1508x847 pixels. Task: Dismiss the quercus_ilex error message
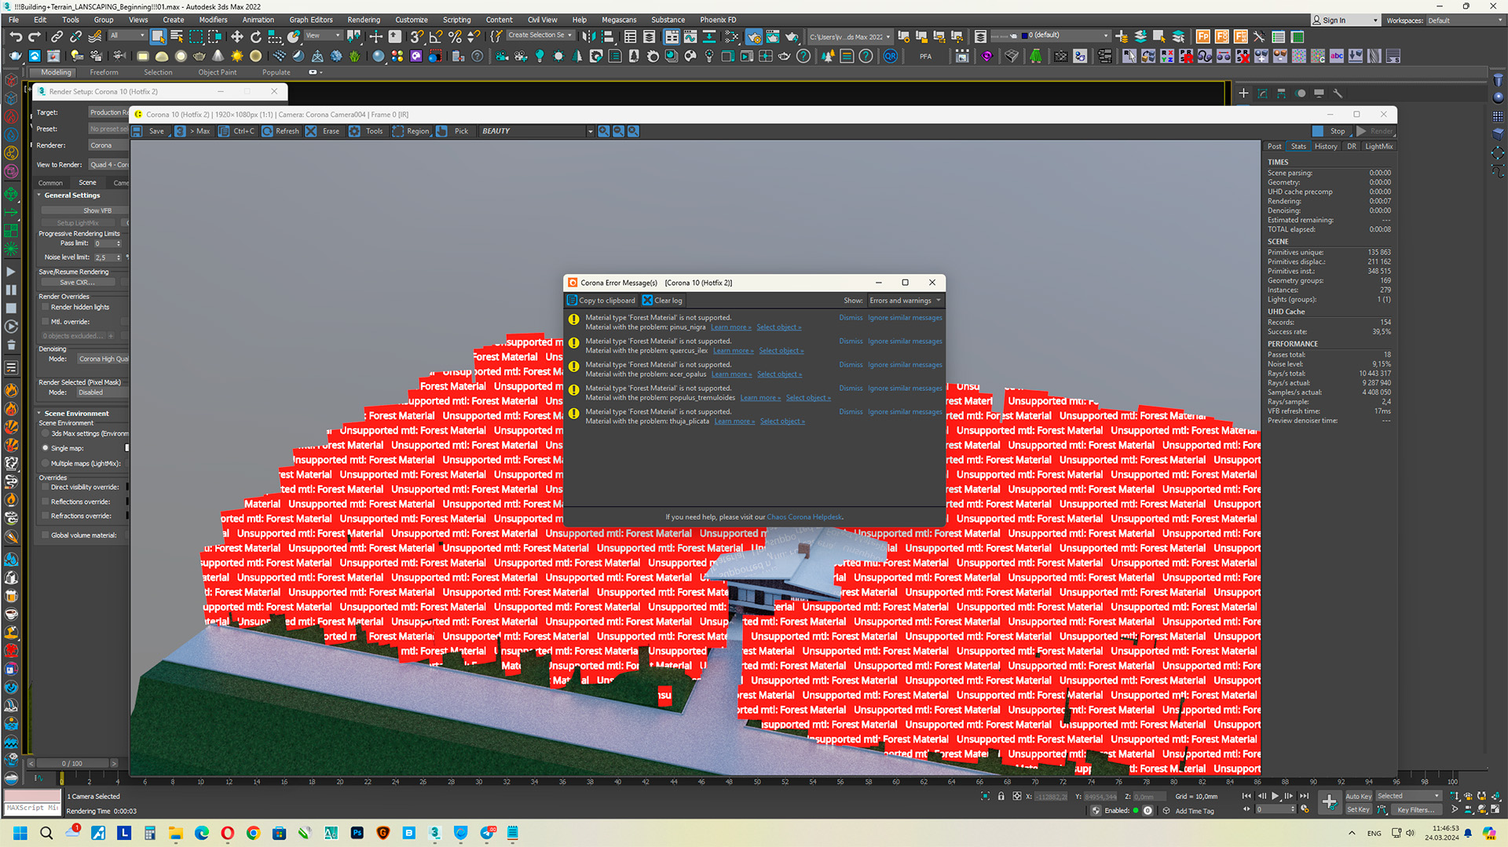click(x=850, y=341)
